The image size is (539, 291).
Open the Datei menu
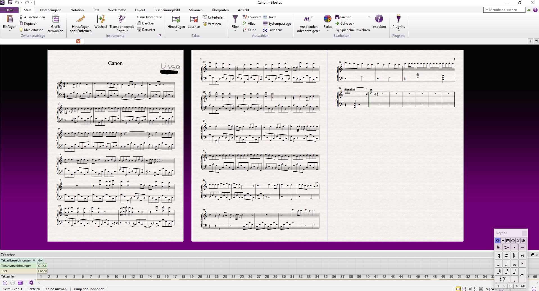[x=9, y=10]
